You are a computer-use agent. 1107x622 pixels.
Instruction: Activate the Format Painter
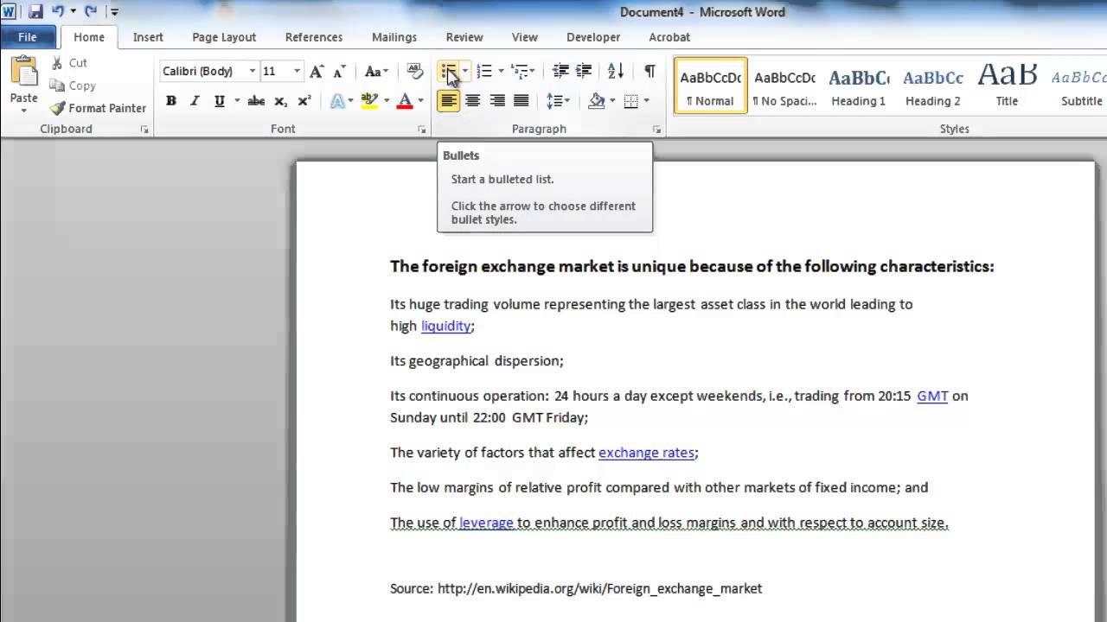pos(97,108)
